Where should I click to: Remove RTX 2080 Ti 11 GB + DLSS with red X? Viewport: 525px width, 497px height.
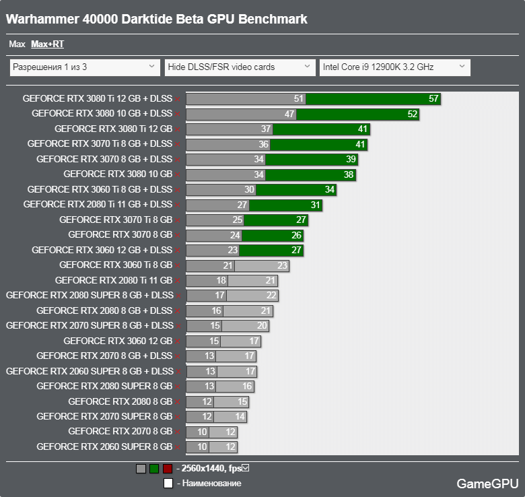point(178,205)
